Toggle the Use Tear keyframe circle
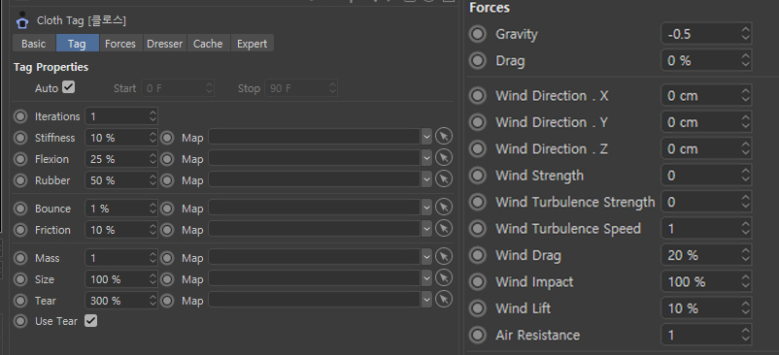Screen dimensions: 779x355 (20, 321)
